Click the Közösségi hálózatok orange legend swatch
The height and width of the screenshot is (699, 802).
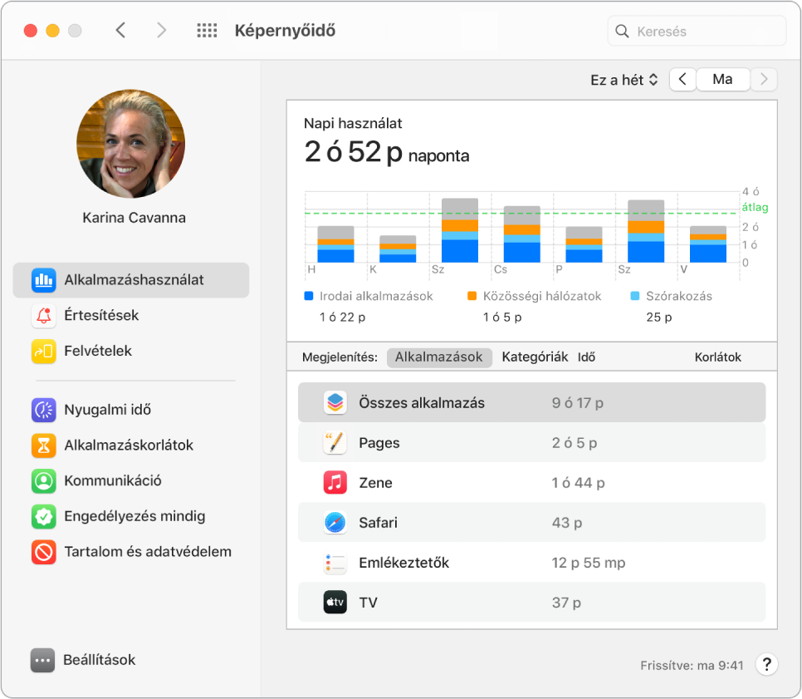tap(472, 296)
